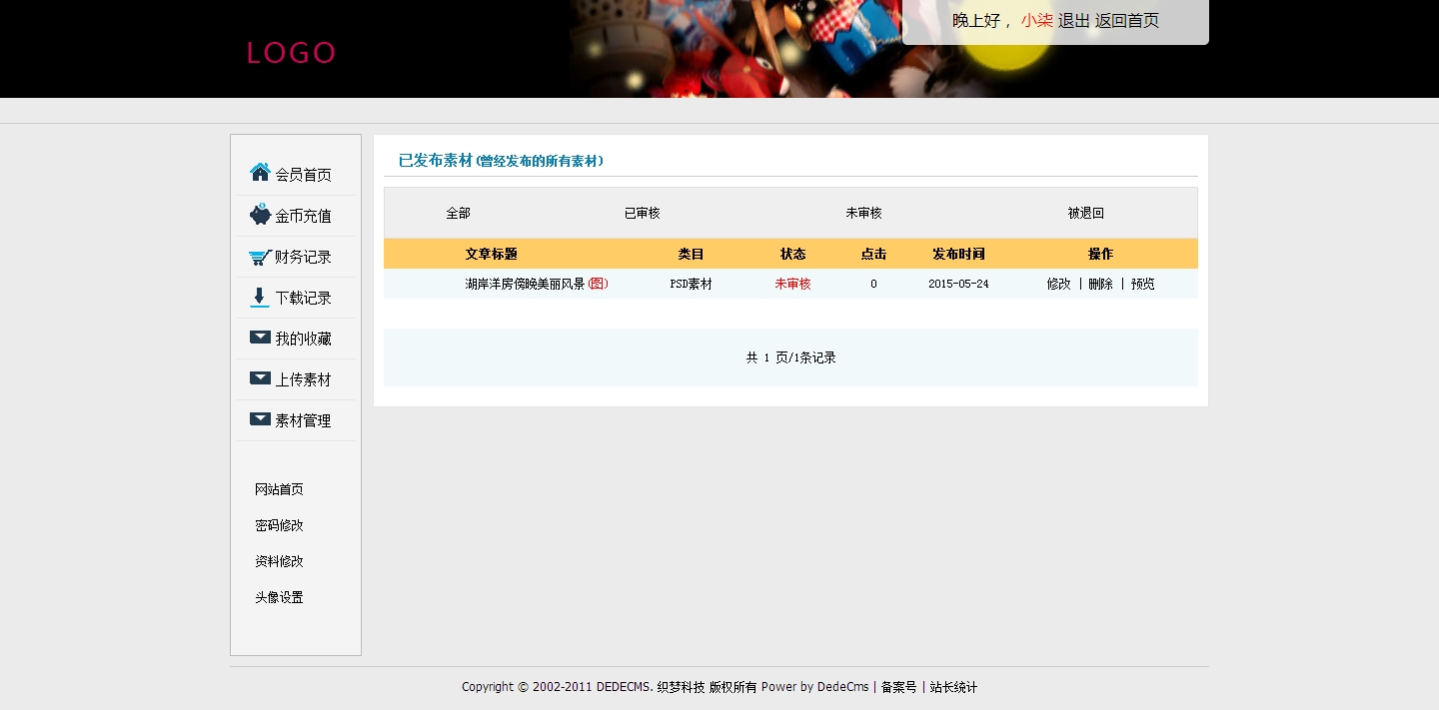Open 头像设置 in the sidebar

pyautogui.click(x=279, y=597)
